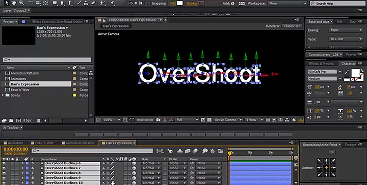Expand layer OverShoot Outlines 7 properties

[22, 168]
